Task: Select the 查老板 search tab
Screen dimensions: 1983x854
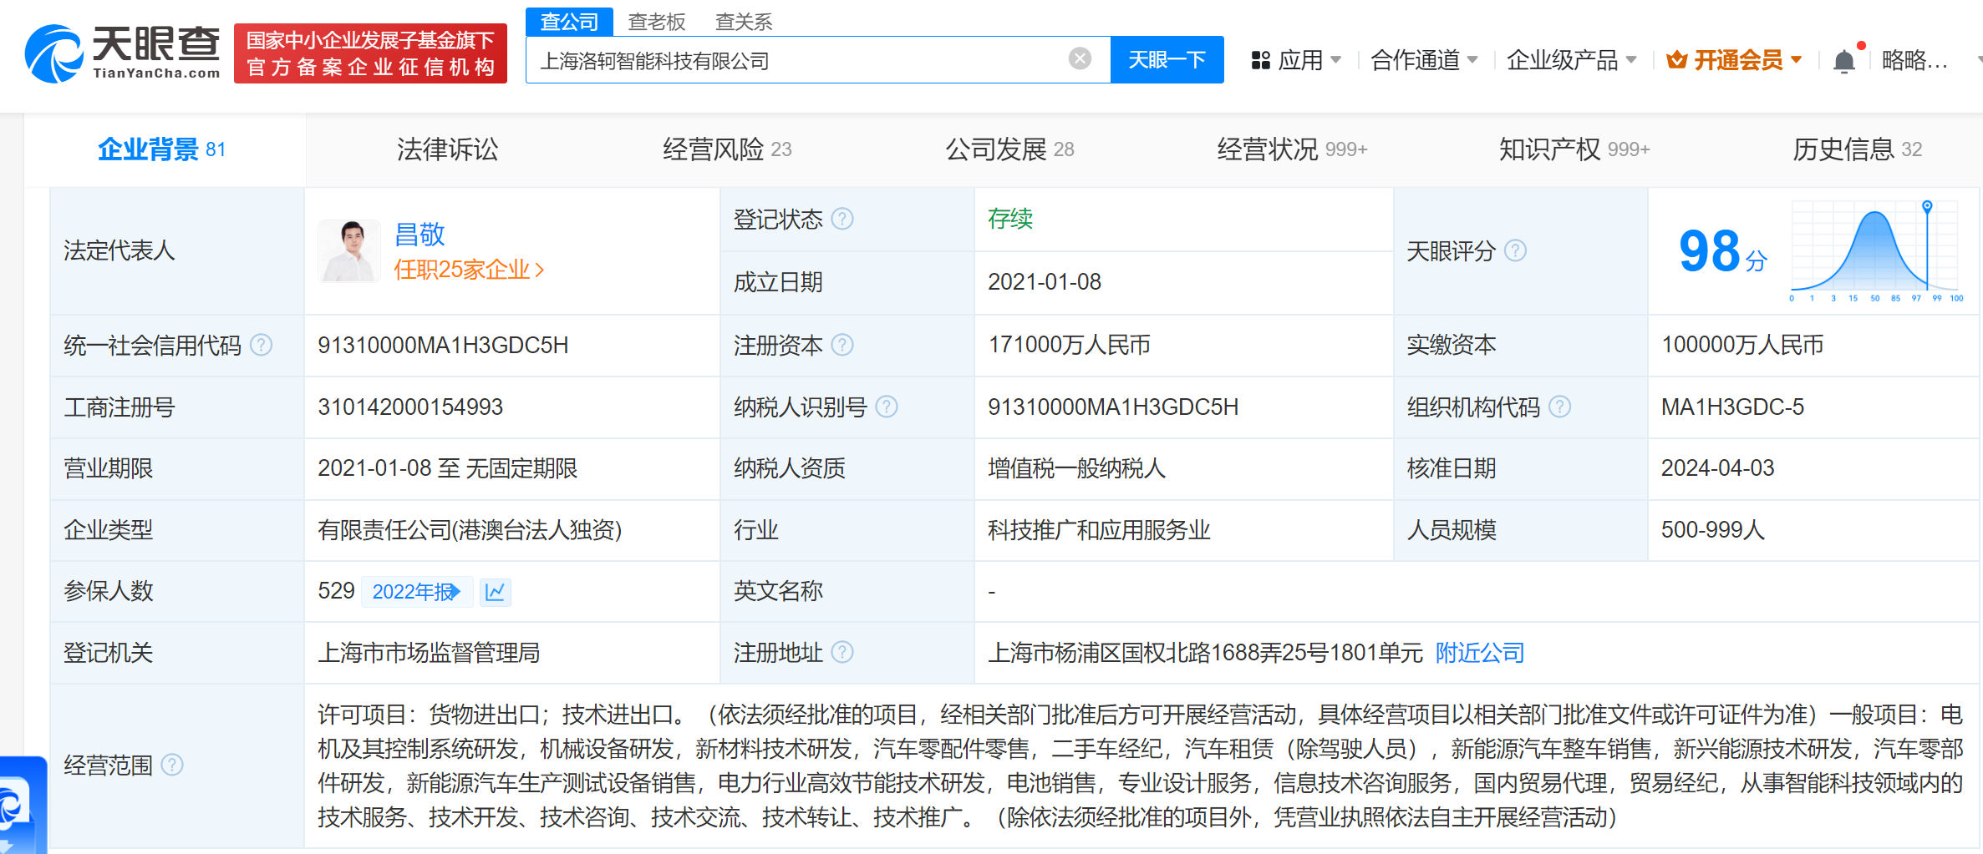Action: (x=656, y=22)
